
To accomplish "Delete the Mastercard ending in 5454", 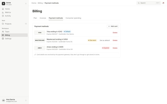I will [115, 40].
